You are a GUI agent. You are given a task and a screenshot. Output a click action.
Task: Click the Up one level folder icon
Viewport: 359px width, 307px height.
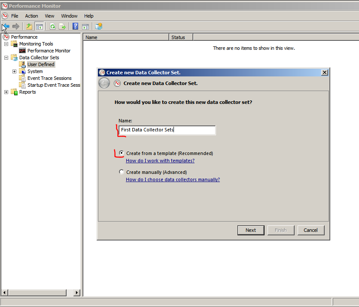pyautogui.click(x=29, y=27)
